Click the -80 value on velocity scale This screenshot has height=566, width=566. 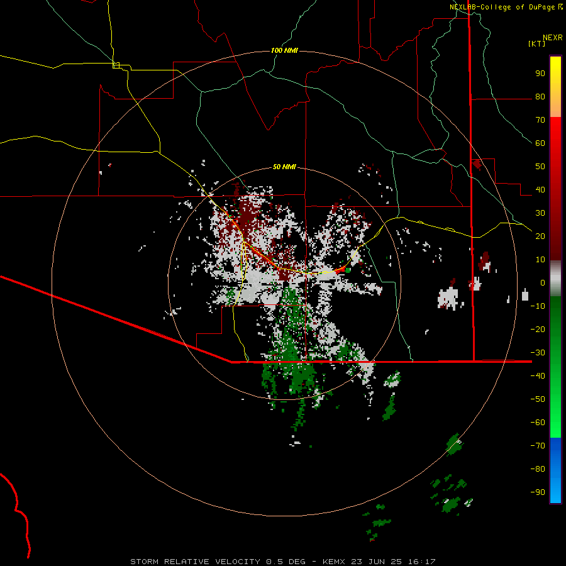[x=538, y=469]
